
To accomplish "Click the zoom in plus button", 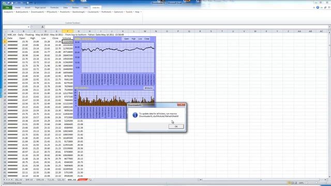I will coord(326,183).
